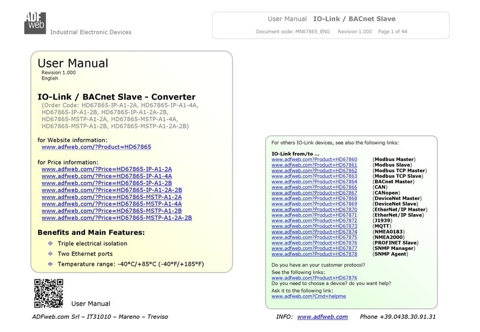Open the HD67861 Modbus Slave product link
This screenshot has width=480, height=332.
pos(314,165)
